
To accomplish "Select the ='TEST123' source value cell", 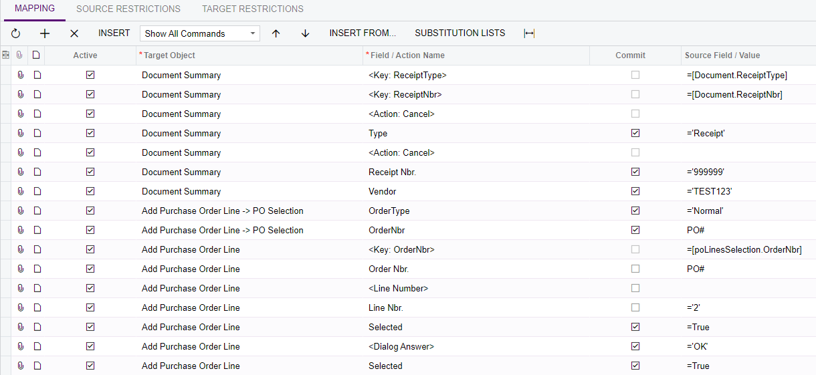I will pos(748,191).
